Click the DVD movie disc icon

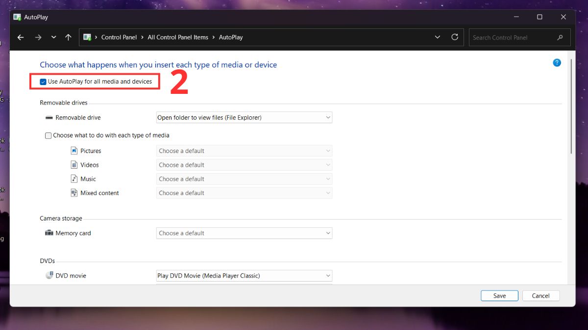pyautogui.click(x=49, y=275)
